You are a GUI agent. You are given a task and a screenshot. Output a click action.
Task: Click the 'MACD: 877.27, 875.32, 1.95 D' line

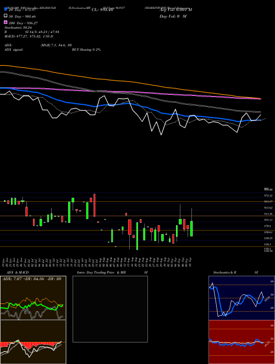tap(29, 36)
